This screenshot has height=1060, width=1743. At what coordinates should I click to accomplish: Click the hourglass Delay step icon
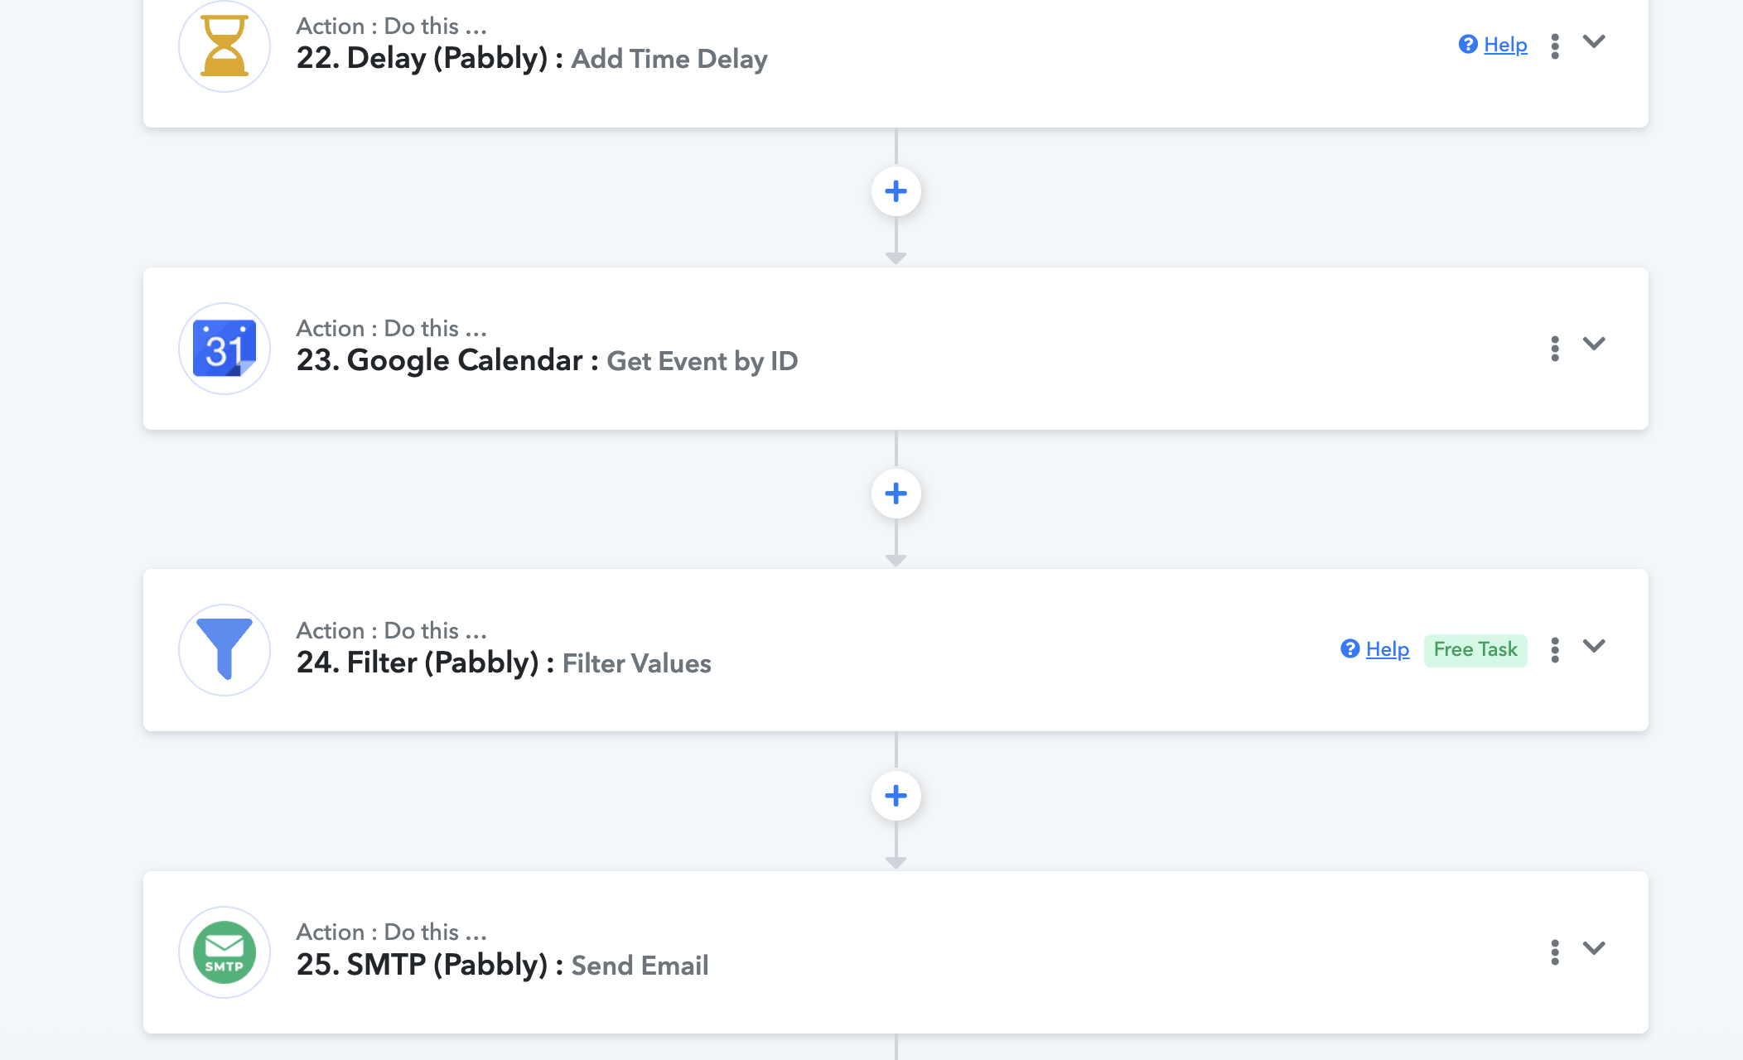pos(225,46)
